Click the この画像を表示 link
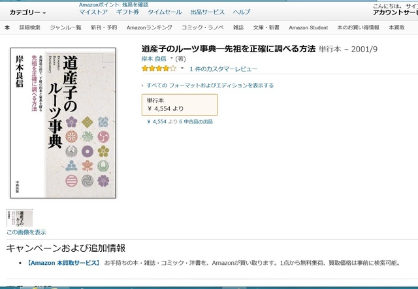Image resolution: width=418 pixels, height=289 pixels. point(26,232)
